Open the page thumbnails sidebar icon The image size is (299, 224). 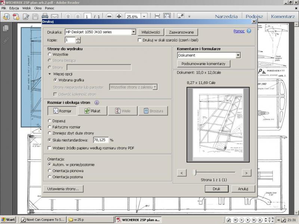coord(6,28)
